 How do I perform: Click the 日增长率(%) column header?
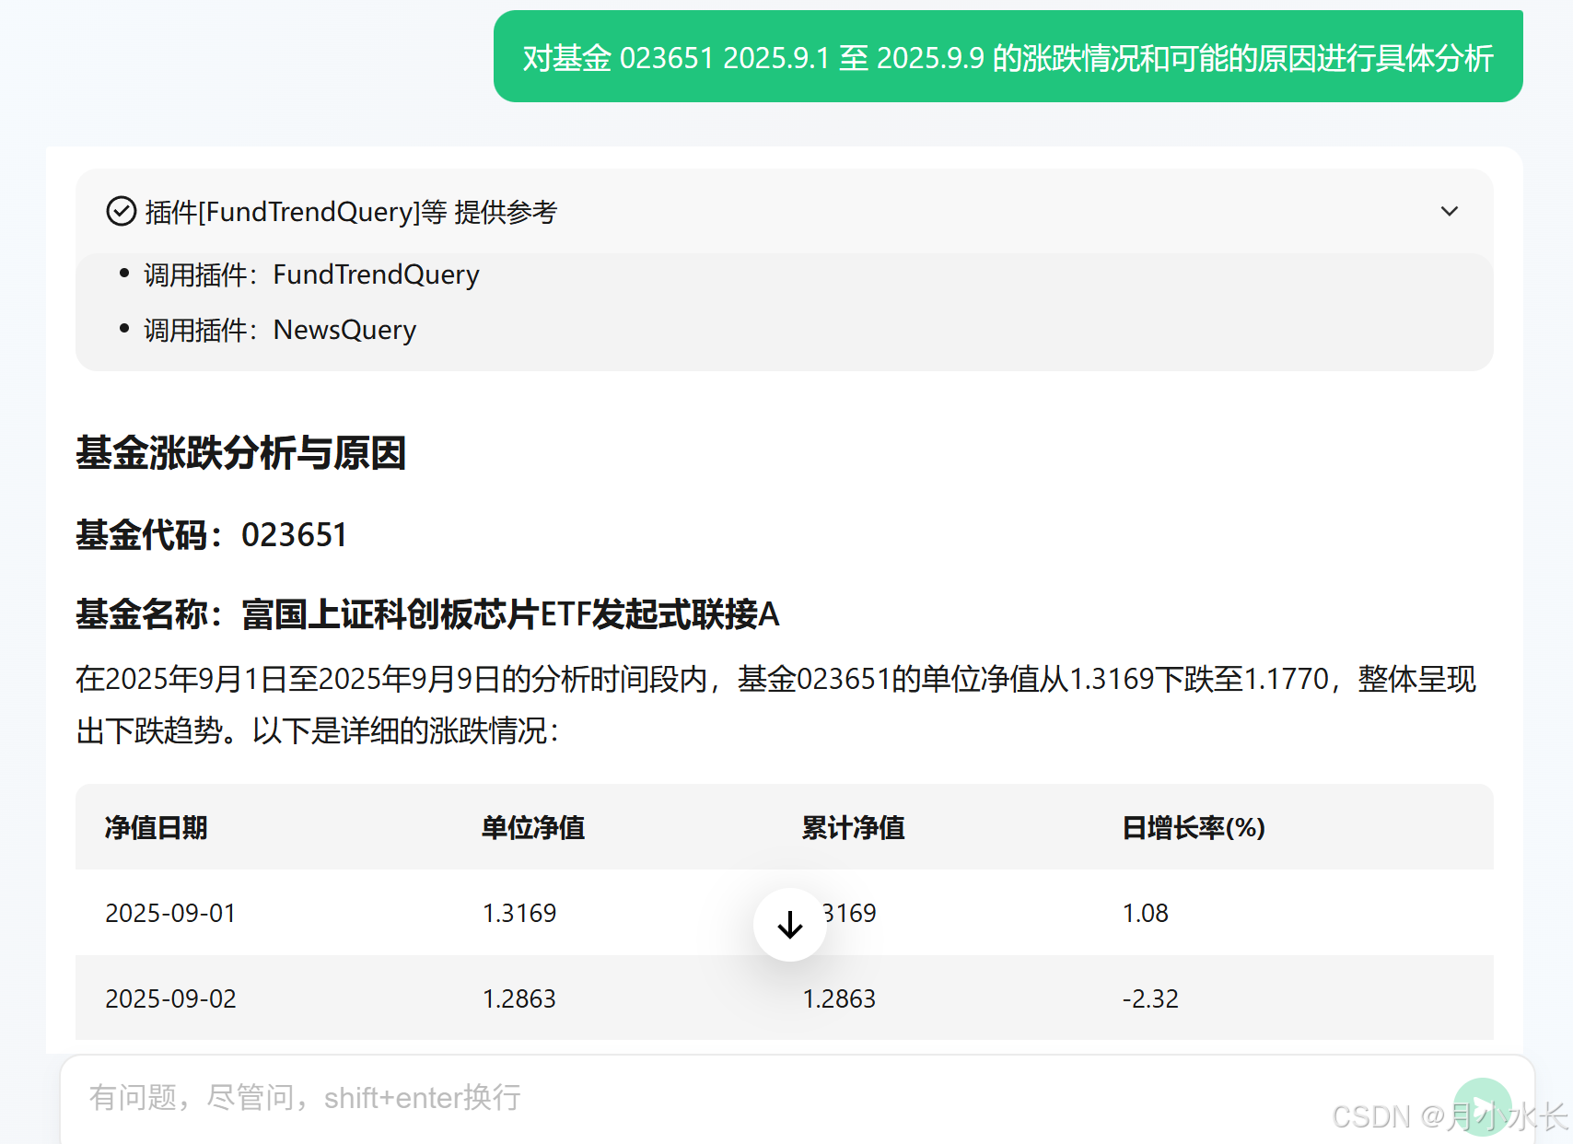1194,828
